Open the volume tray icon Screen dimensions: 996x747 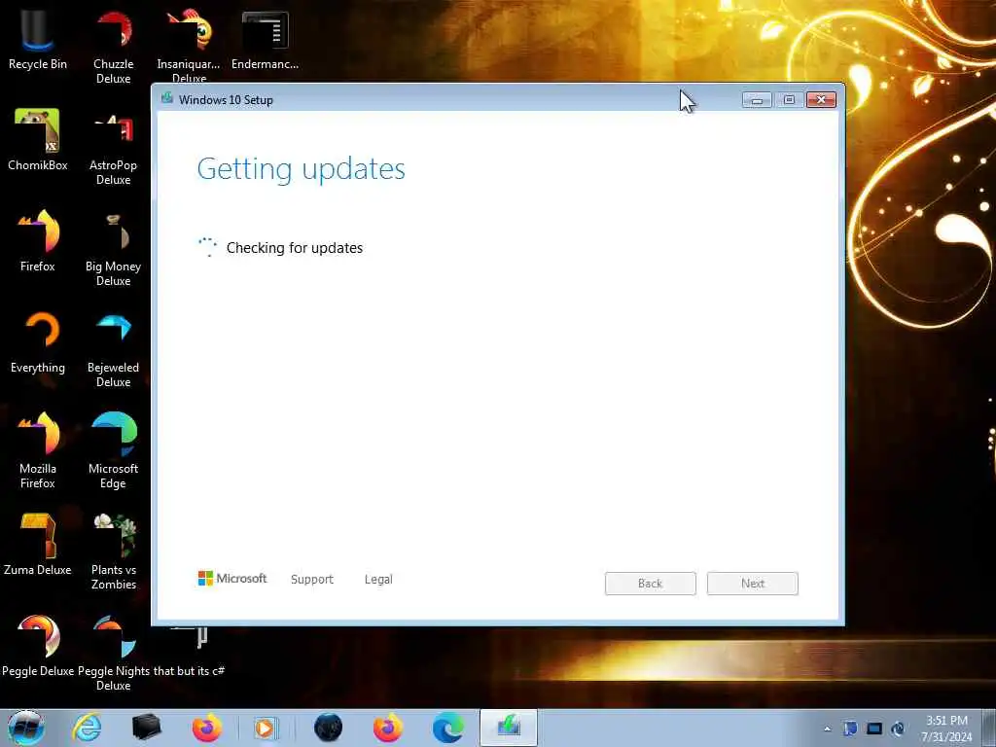pos(898,729)
